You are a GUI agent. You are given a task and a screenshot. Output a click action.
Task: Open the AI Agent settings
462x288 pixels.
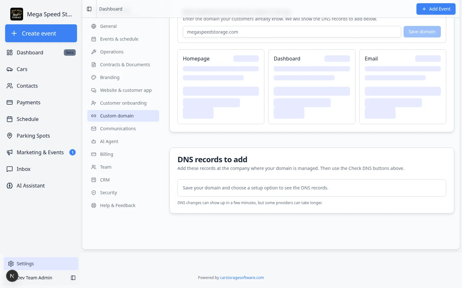coord(123,141)
